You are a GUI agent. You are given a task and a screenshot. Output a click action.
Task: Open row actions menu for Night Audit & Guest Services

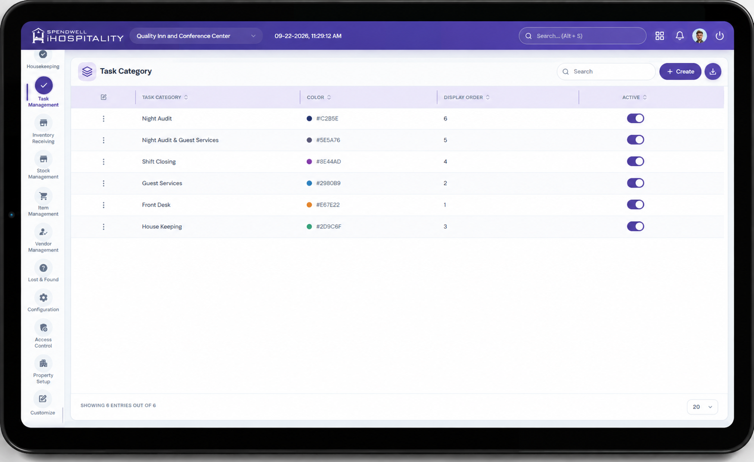tap(104, 140)
